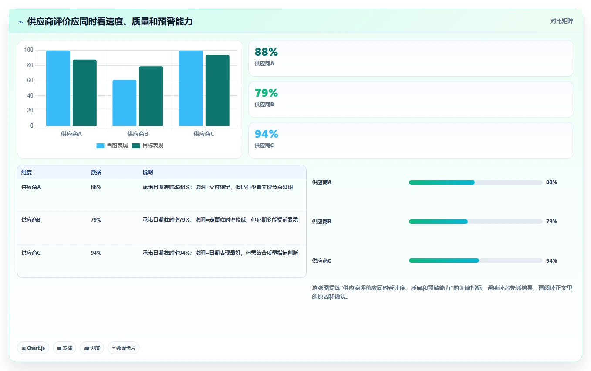Click 供应商B's dark green 目标表现 bar
591x371 pixels.
point(151,96)
